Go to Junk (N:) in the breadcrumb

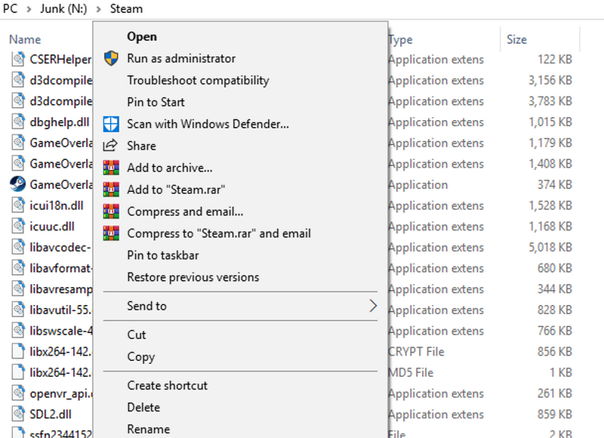[x=63, y=8]
